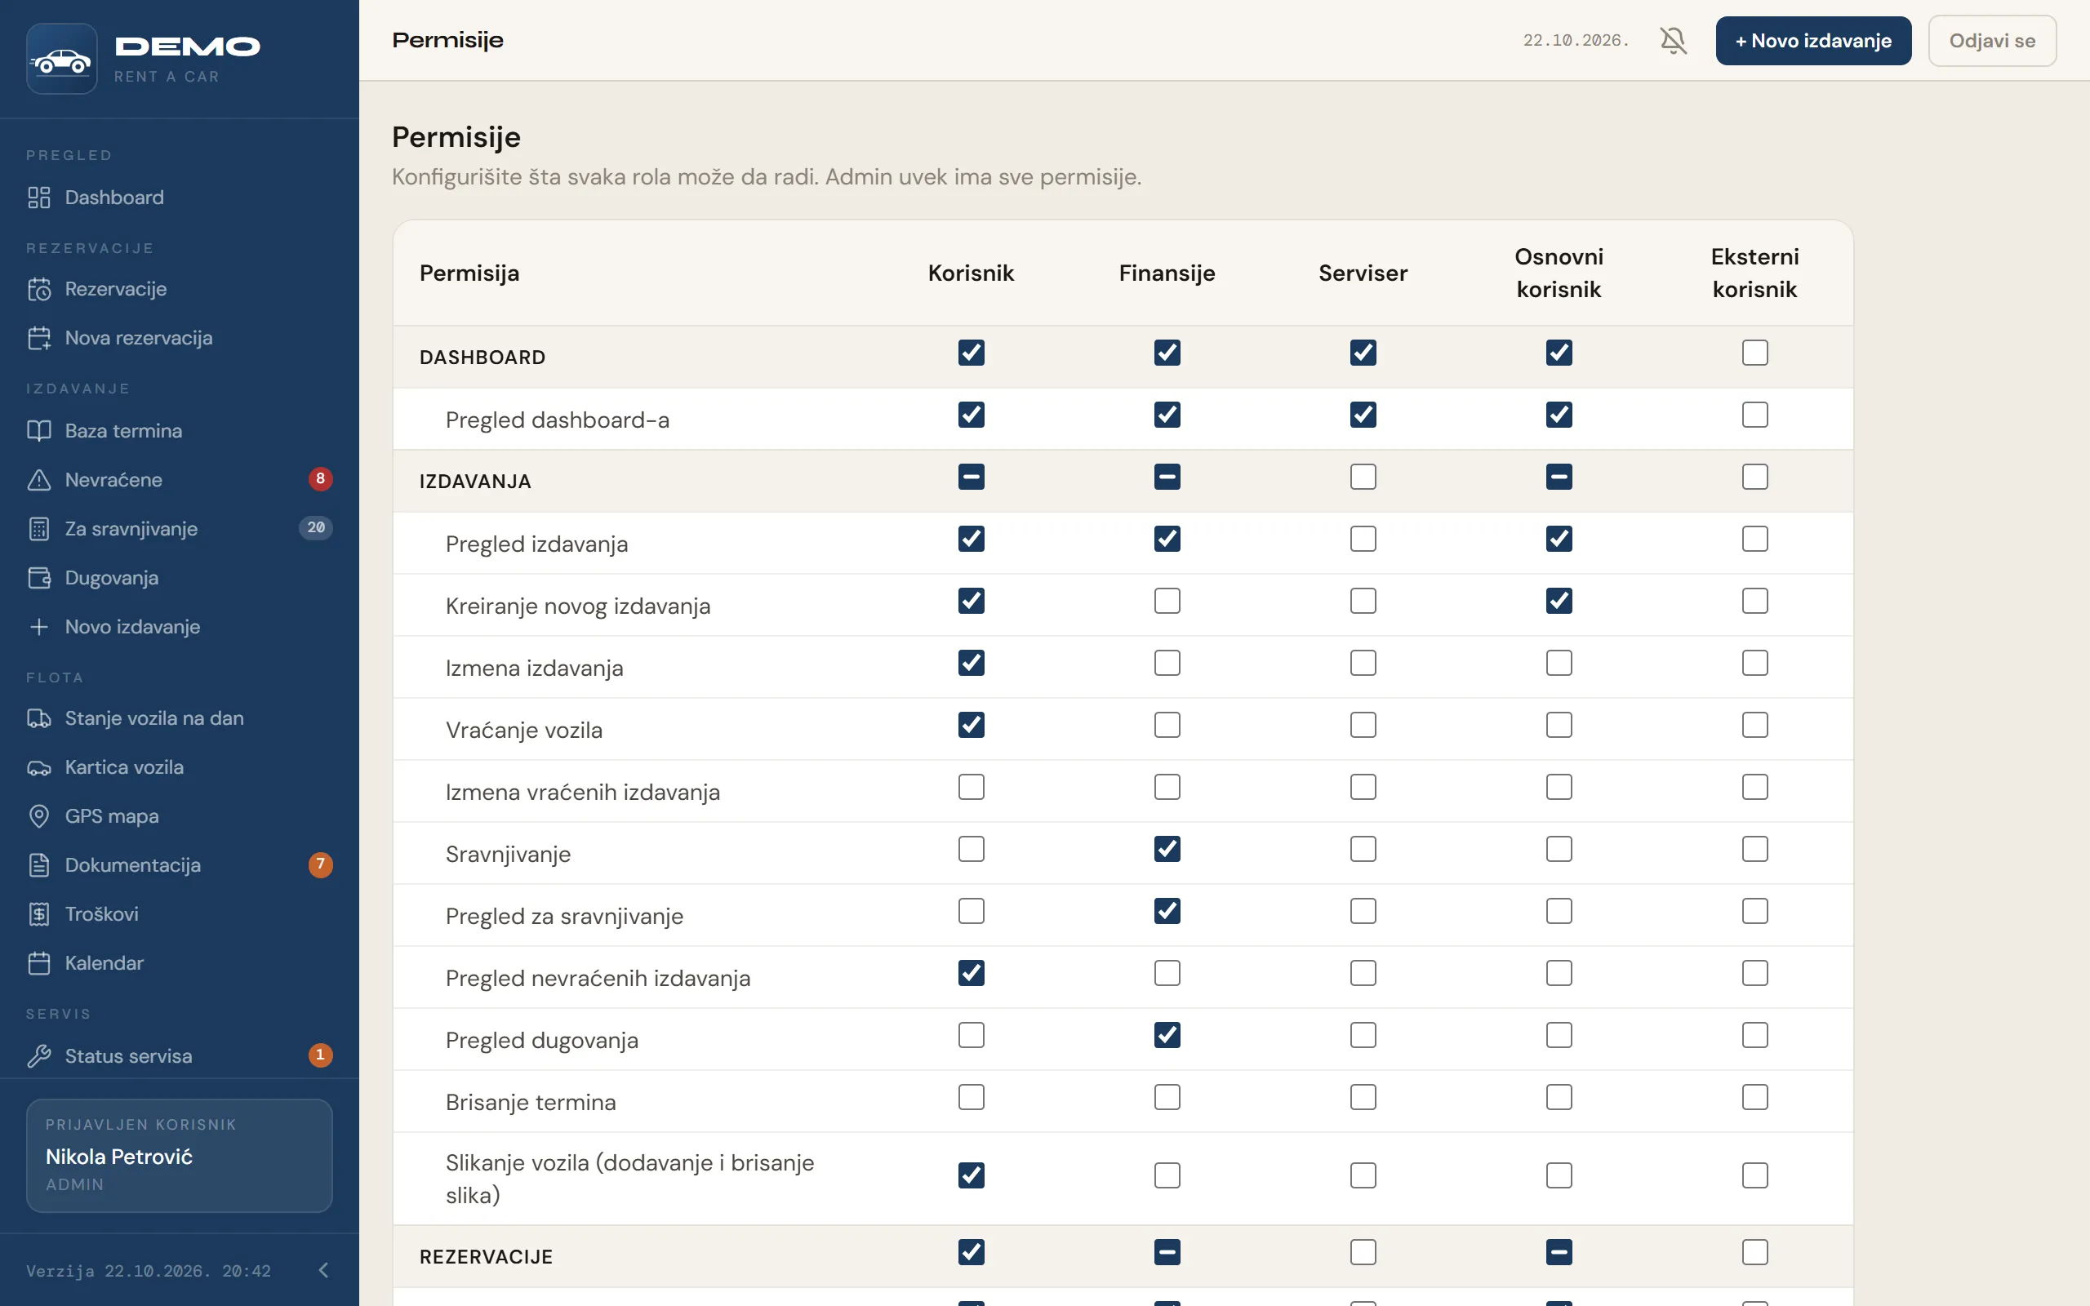2090x1306 pixels.
Task: Click the Dashboard grid icon in sidebar
Action: point(39,197)
